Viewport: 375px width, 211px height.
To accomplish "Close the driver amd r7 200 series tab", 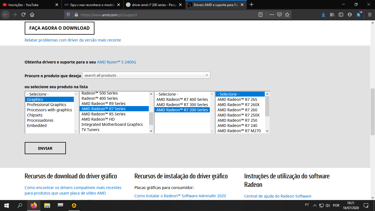I will (181, 5).
